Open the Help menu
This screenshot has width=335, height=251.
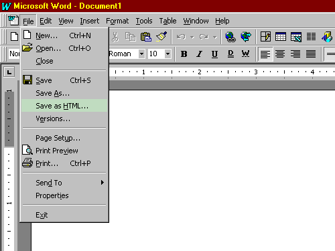pyautogui.click(x=222, y=21)
